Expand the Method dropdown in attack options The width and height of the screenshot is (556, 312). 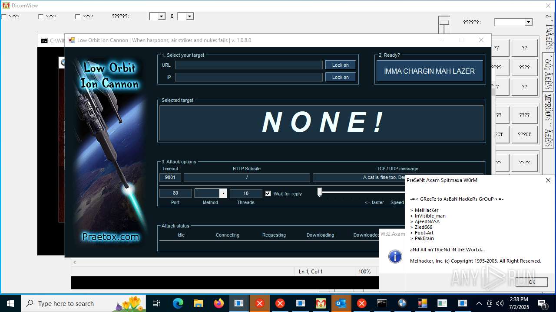[x=223, y=193]
